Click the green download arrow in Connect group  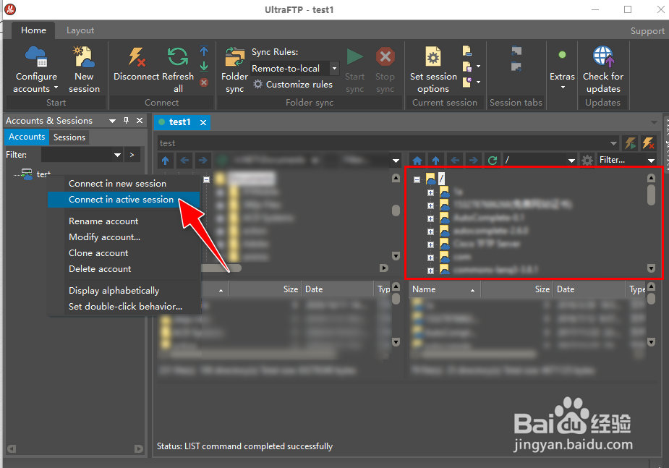204,66
